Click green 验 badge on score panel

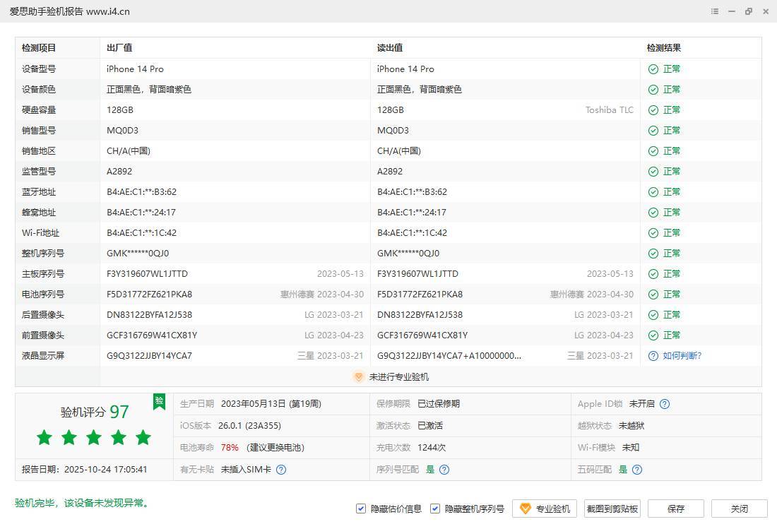tap(160, 402)
